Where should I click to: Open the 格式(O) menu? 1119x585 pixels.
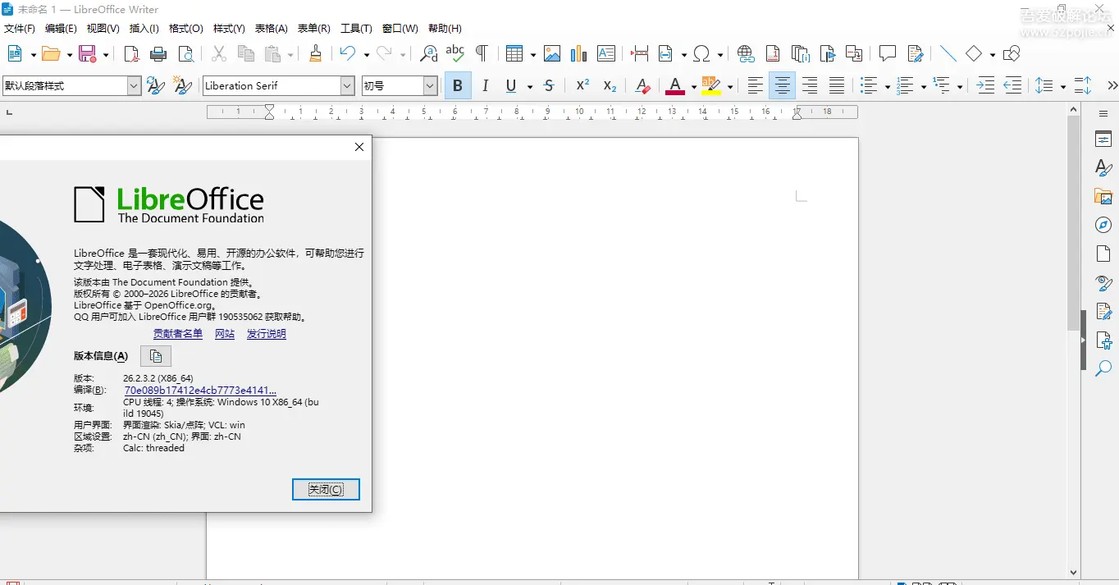pyautogui.click(x=185, y=29)
